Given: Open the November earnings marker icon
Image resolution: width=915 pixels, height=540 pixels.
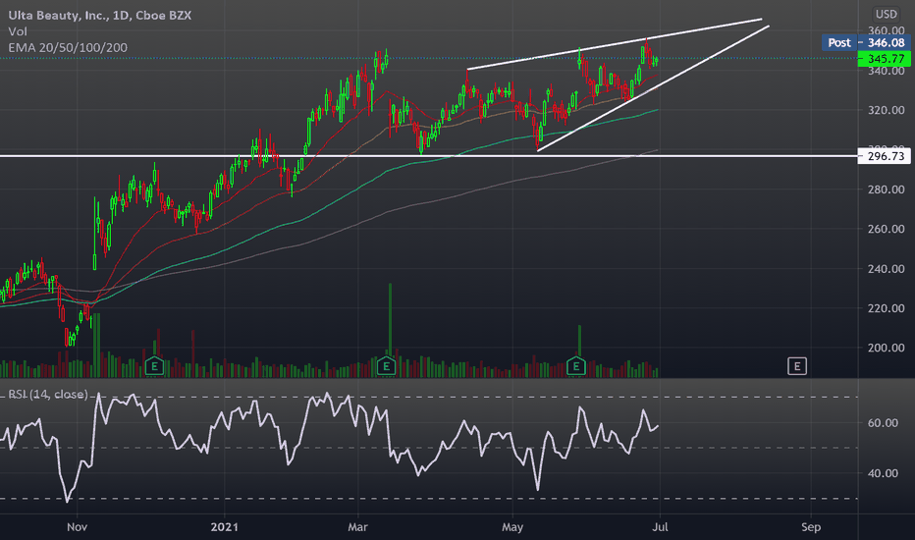Looking at the screenshot, I should (x=154, y=366).
